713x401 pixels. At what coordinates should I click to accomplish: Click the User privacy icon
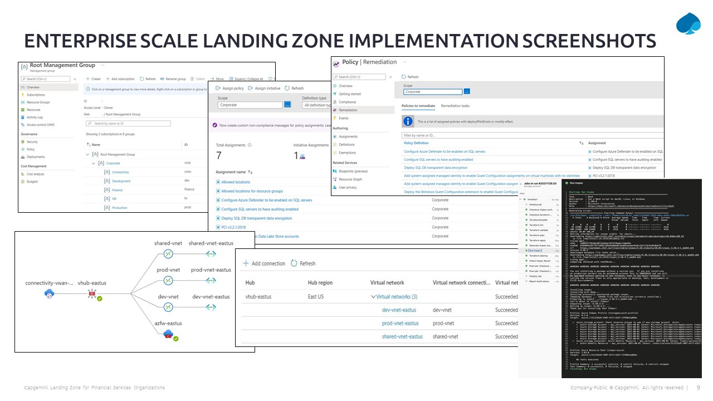pyautogui.click(x=335, y=188)
